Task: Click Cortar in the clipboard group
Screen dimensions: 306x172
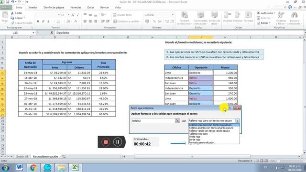Action: pyautogui.click(x=17, y=13)
